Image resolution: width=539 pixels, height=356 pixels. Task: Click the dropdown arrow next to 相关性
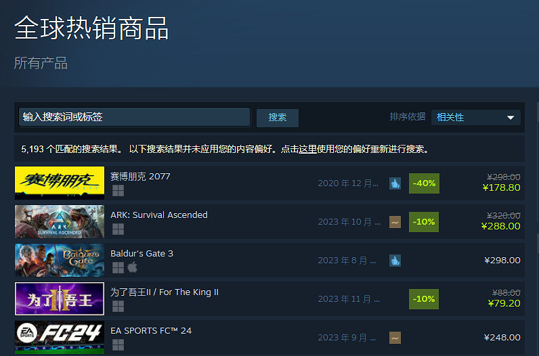[511, 118]
